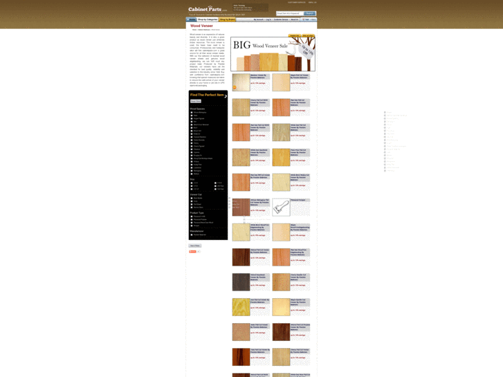Click the Reset Filters button above Wood Species
The width and height of the screenshot is (503, 377).
click(196, 101)
